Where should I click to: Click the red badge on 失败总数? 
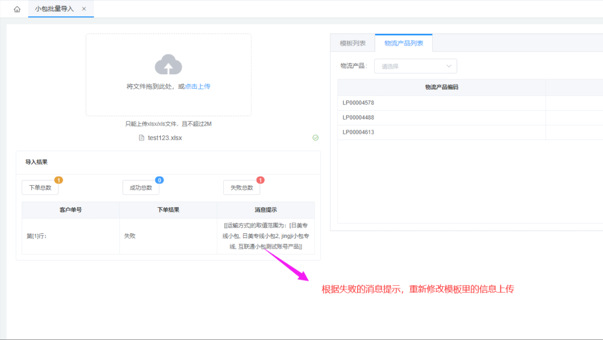coord(260,180)
